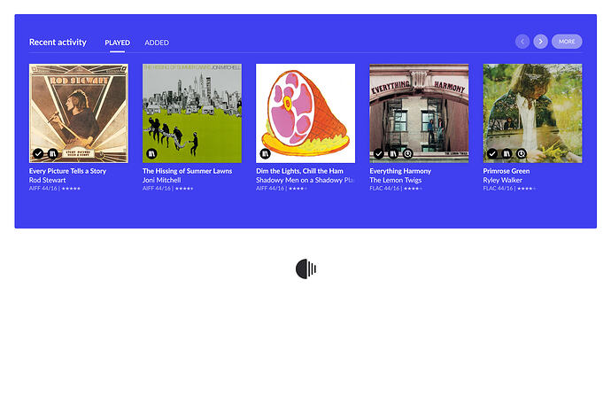
Task: Click the Recent activity heading
Action: click(x=58, y=43)
